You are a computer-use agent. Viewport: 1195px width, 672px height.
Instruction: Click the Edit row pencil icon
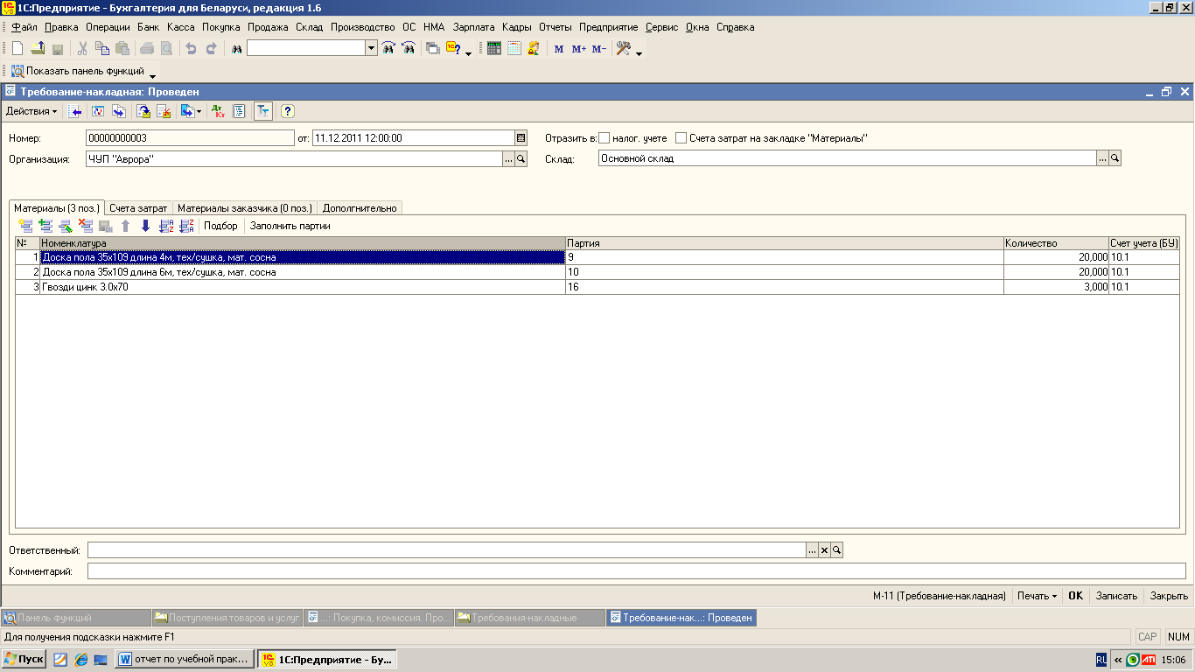tap(66, 226)
